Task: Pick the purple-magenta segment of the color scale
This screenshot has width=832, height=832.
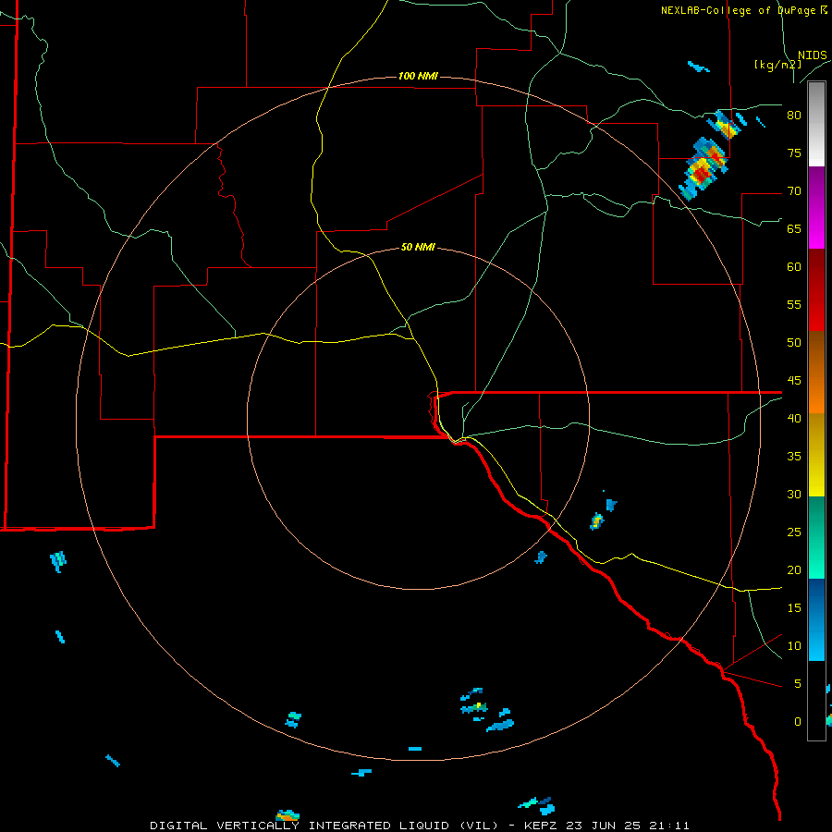Action: point(816,208)
